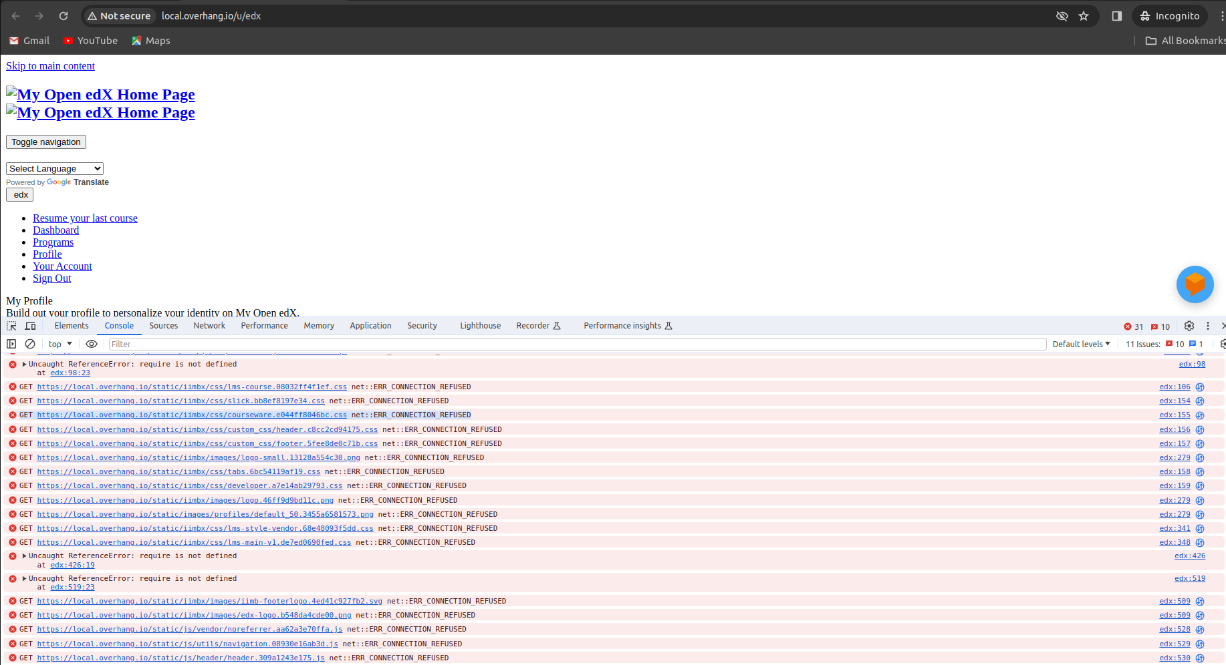Switch to the Network tab
1226x665 pixels.
[209, 326]
